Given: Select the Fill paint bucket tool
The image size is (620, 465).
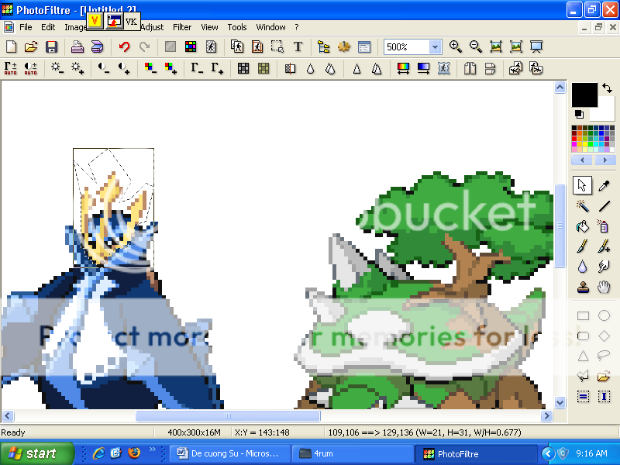Looking at the screenshot, I should [582, 226].
